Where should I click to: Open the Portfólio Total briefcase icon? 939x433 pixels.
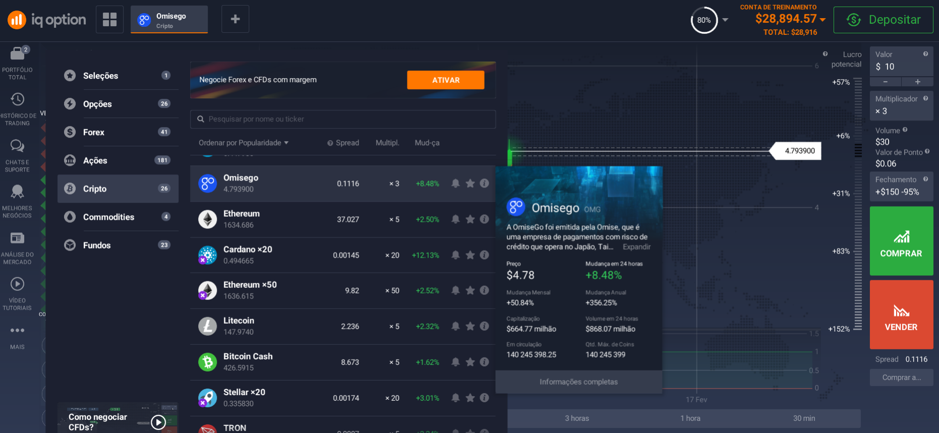(x=18, y=52)
